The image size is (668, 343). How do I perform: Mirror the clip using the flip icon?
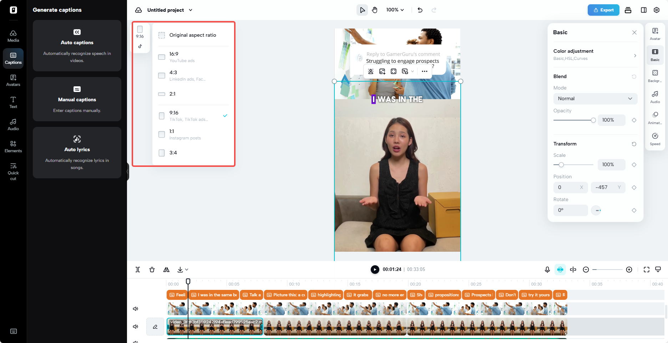coord(166,270)
